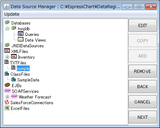This screenshot has width=160, height=128.
Task: Click the Java icon in title bar
Action: pyautogui.click(x=6, y=6)
